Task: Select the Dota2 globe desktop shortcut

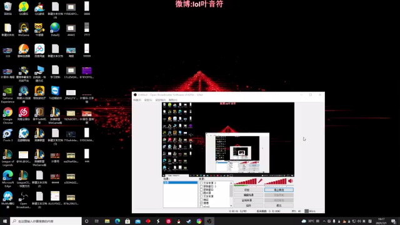Action: point(55,29)
